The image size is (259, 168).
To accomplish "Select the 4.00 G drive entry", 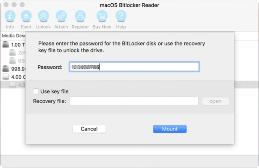I will click(x=17, y=77).
